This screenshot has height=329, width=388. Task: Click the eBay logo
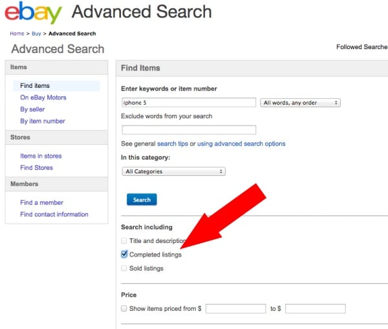coord(34,13)
